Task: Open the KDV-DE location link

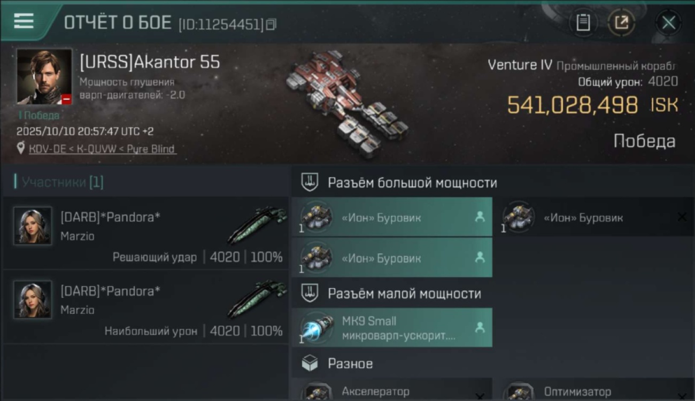Action: (x=102, y=149)
